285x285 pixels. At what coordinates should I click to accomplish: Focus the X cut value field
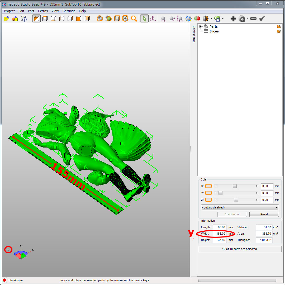267,186
